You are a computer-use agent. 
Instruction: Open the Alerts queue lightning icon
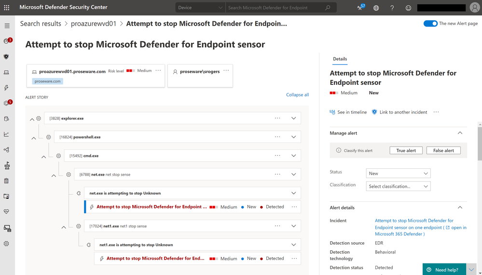pos(6,88)
